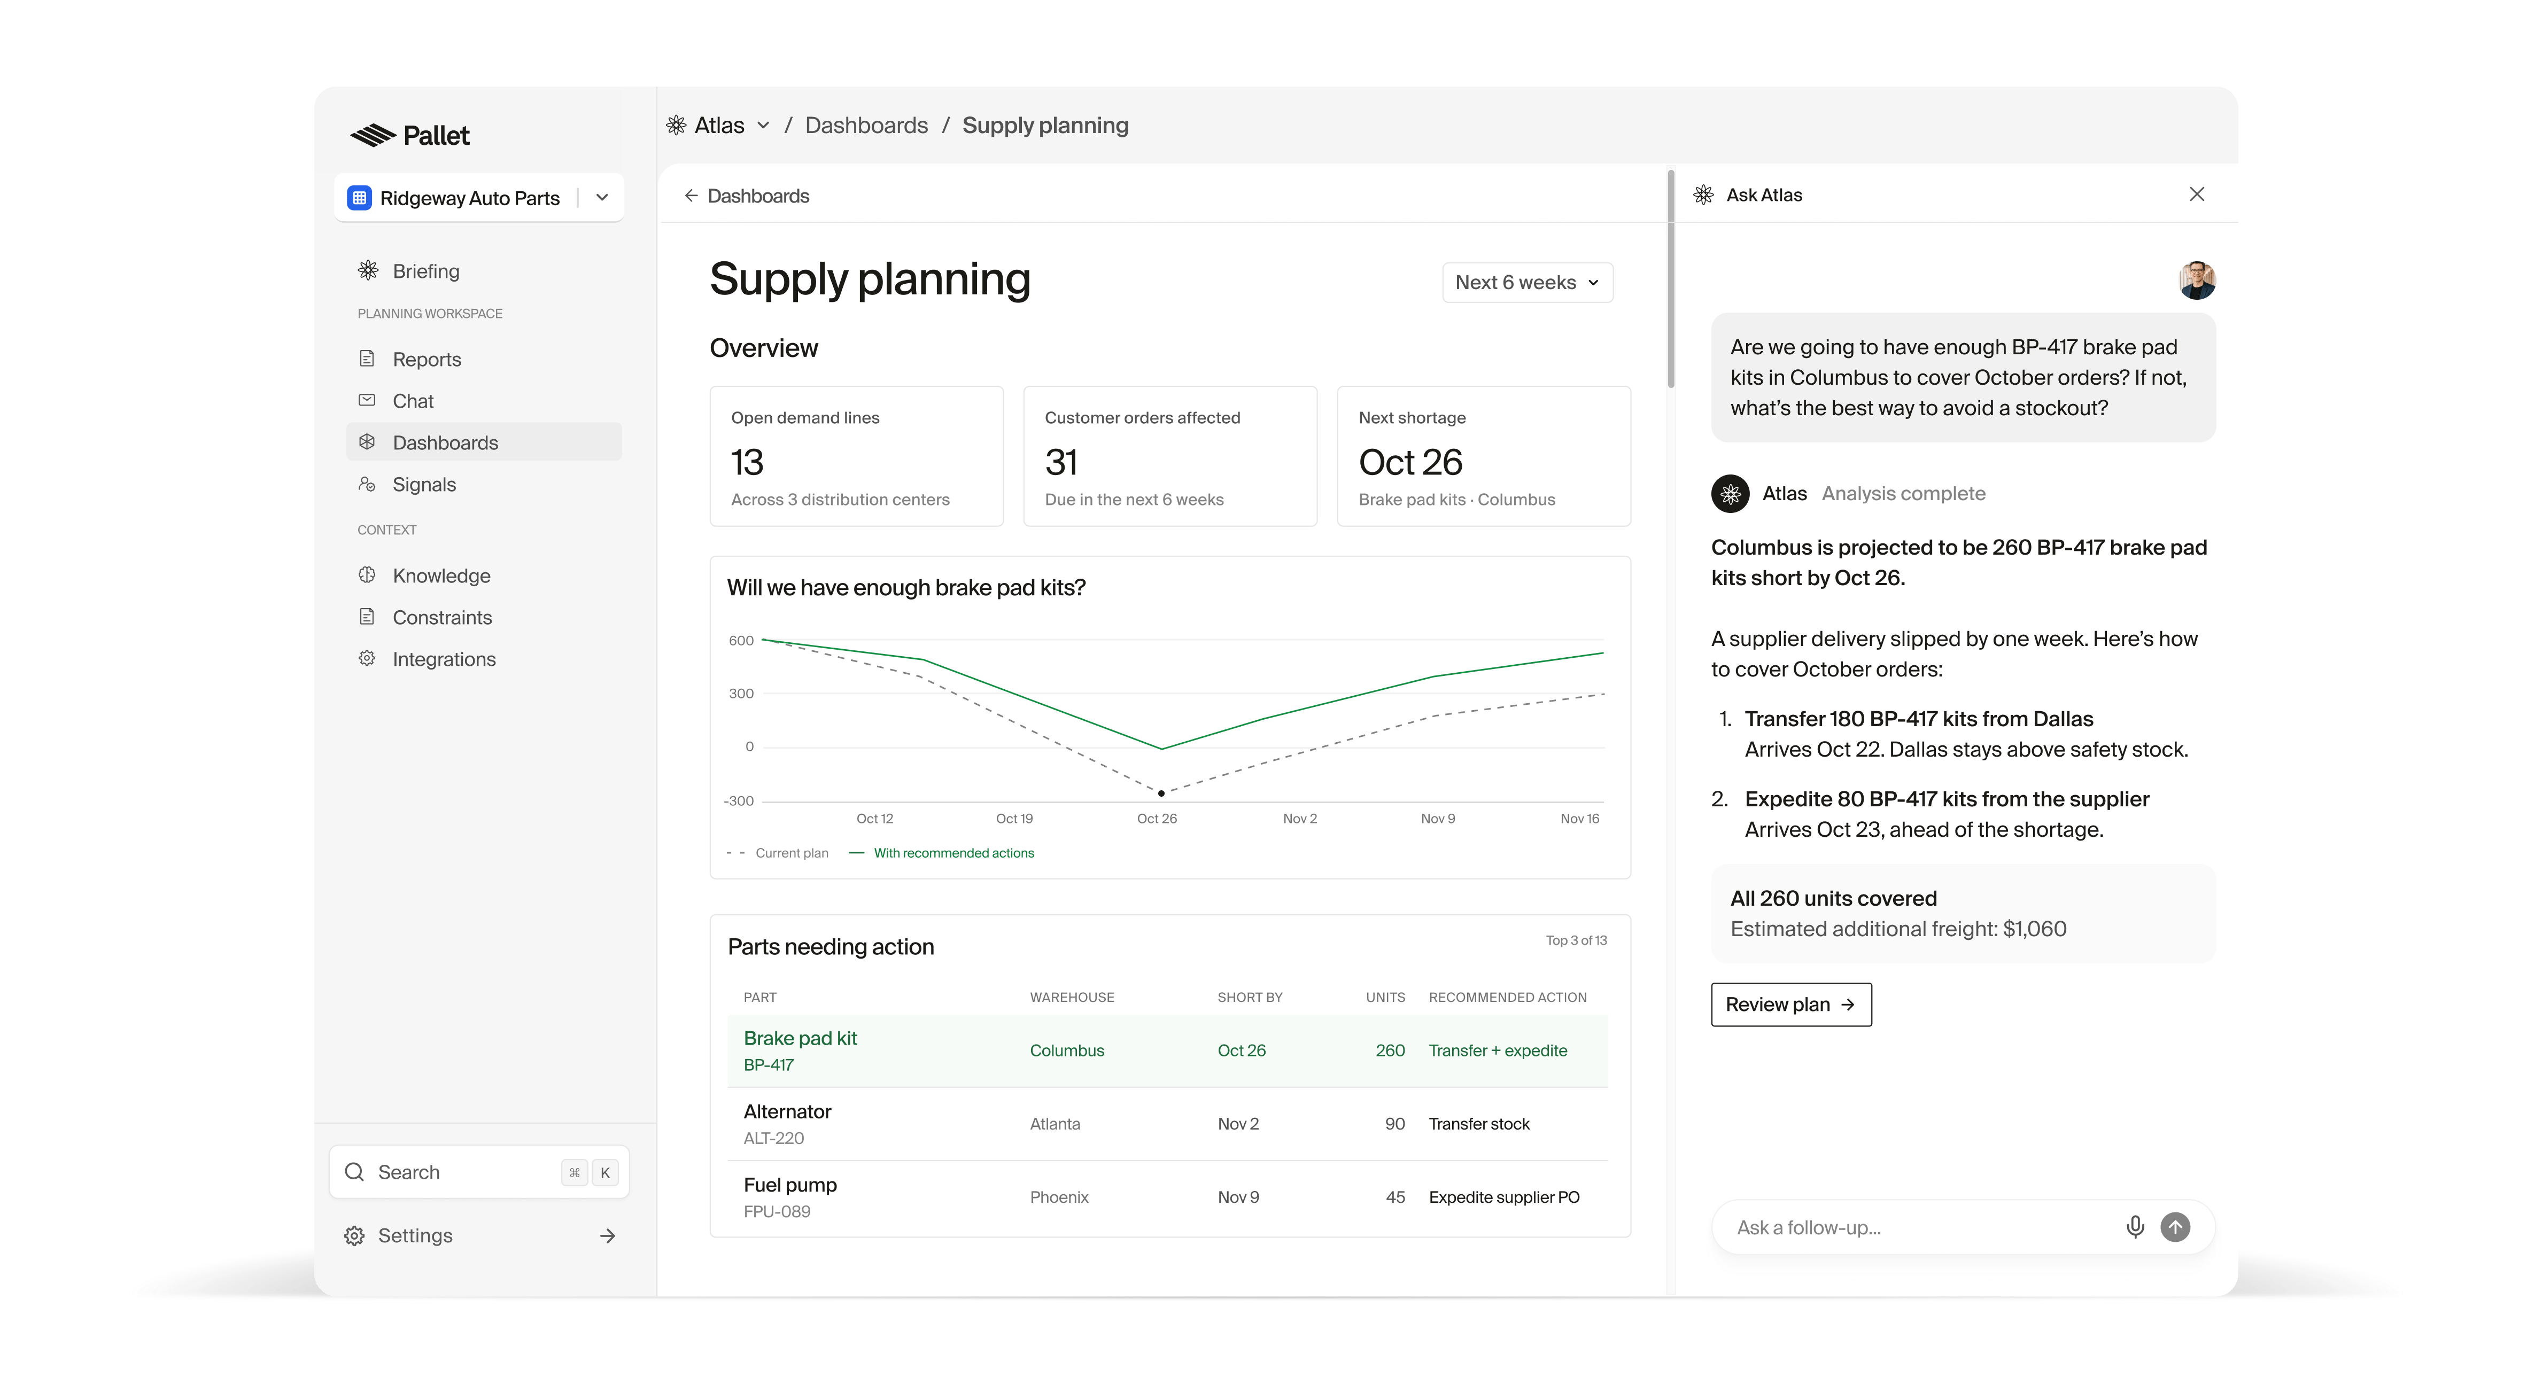
Task: Click the Oct 26 low point on chart
Action: [1161, 793]
